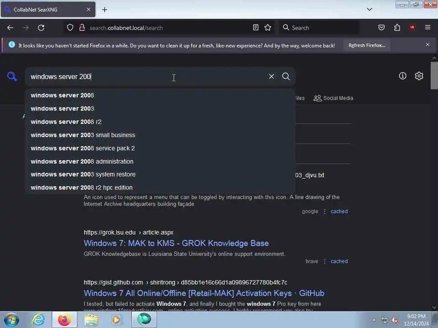Click the green round app taskbar icon
This screenshot has height=328, width=438.
coord(144,319)
